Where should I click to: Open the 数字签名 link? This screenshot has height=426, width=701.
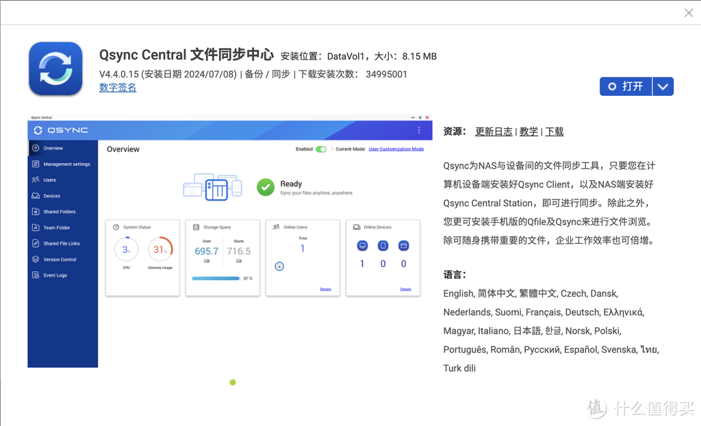pos(117,88)
